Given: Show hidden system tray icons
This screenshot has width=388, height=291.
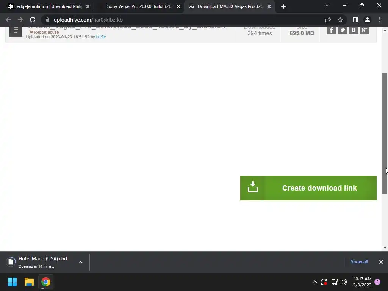Looking at the screenshot, I should coord(315,282).
